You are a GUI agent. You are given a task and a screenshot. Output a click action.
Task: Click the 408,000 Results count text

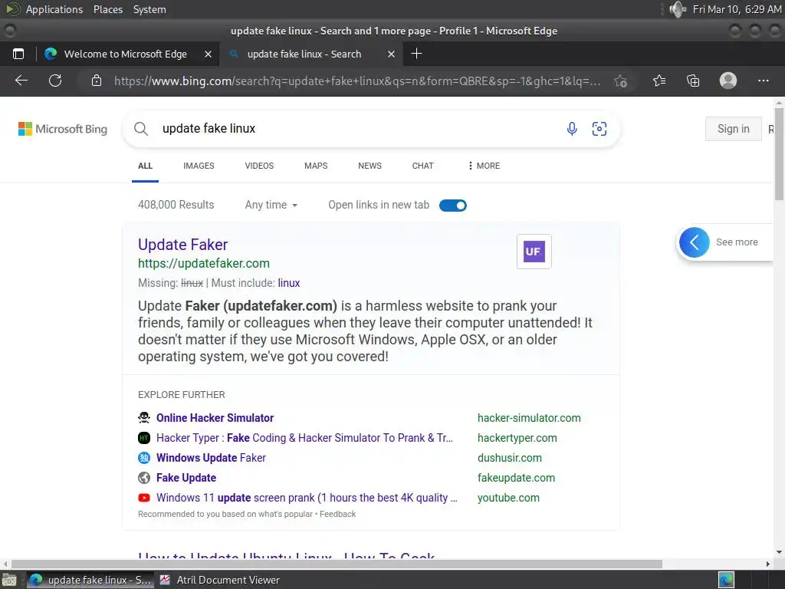(176, 205)
